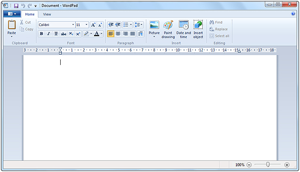300x172 pixels.
Task: Open the blue WordPad file menu
Action: [x=12, y=14]
